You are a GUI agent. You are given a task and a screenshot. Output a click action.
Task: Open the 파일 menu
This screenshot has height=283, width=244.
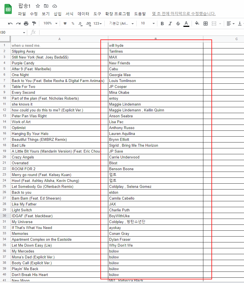point(22,14)
